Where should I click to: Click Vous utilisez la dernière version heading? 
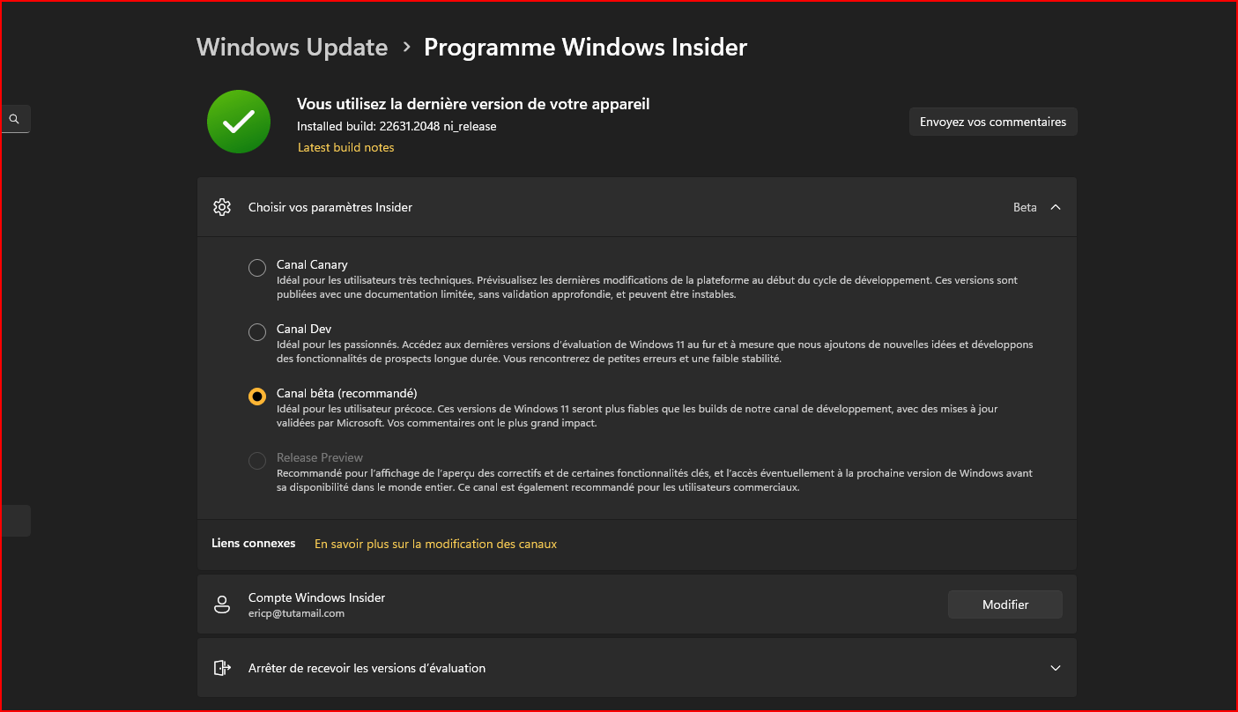[x=473, y=104]
